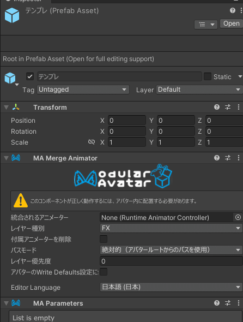Click the MA Merge Animator component icon
Image resolution: width=243 pixels, height=322 pixels.
[16, 158]
